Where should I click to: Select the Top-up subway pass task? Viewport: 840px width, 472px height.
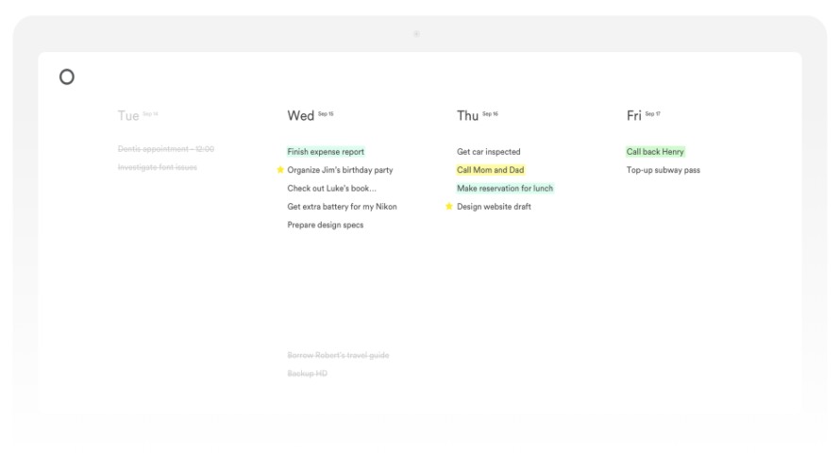pyautogui.click(x=663, y=171)
